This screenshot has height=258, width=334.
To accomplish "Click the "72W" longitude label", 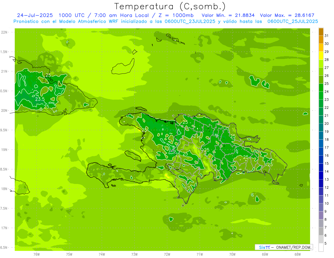I will (167, 254).
